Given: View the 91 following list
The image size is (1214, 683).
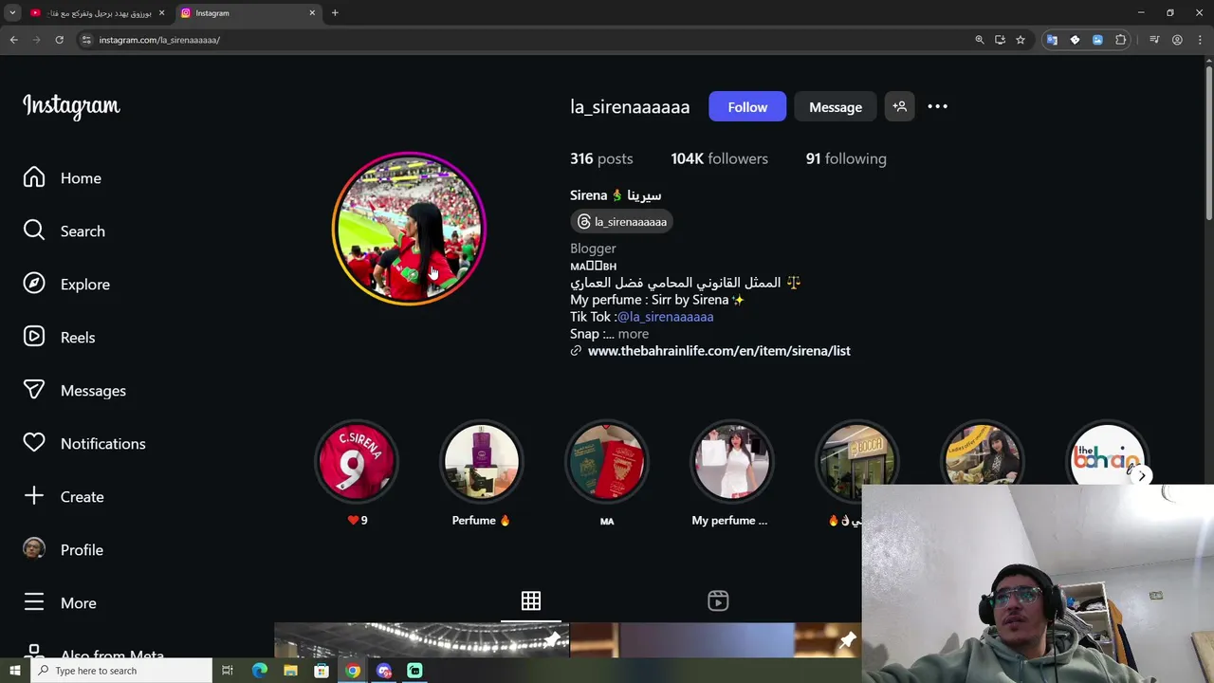Looking at the screenshot, I should pos(846,158).
